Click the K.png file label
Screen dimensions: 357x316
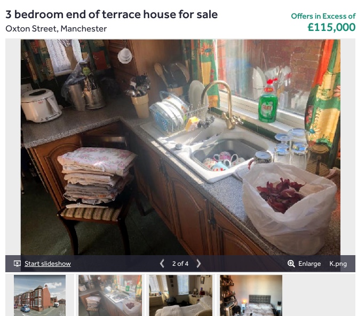click(338, 264)
